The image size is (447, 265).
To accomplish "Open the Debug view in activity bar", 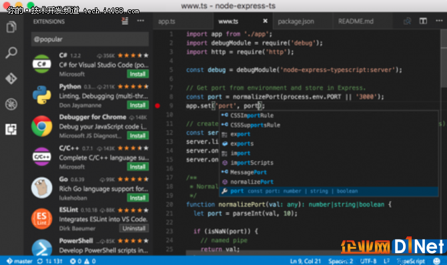I will (x=11, y=104).
